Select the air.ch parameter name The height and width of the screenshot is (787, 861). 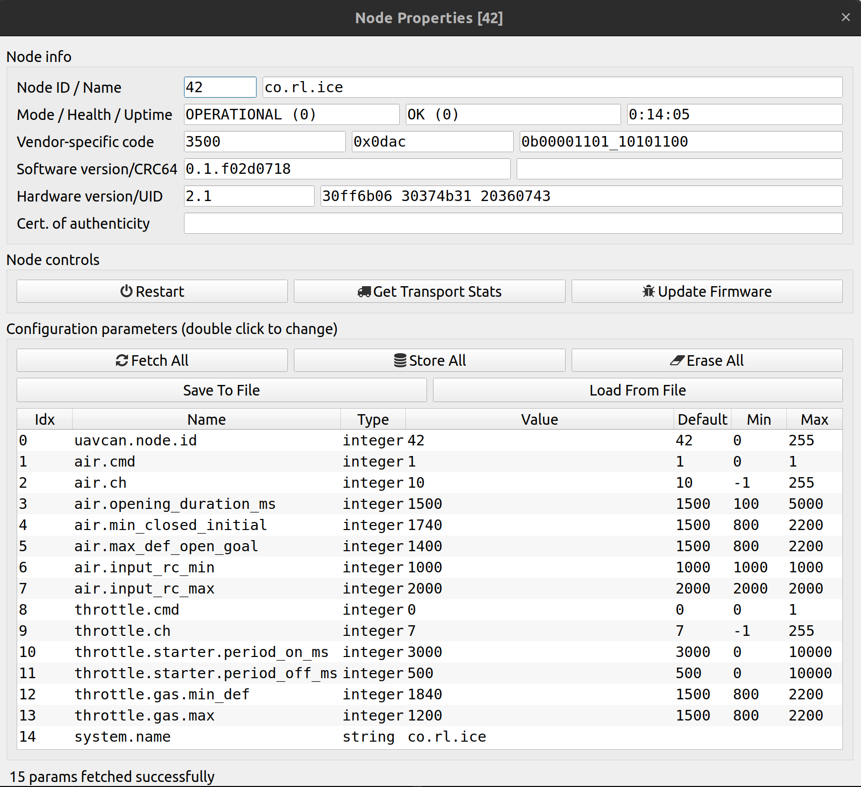click(100, 483)
